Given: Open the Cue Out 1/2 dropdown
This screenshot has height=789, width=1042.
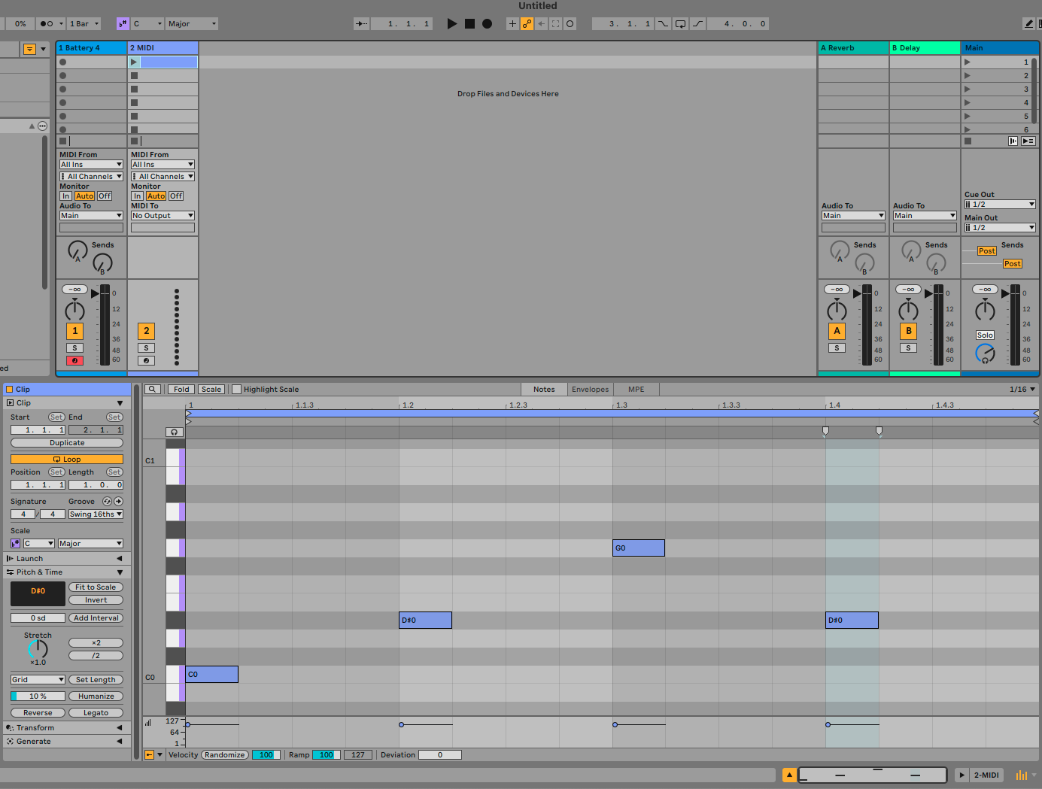Looking at the screenshot, I should coord(1000,205).
